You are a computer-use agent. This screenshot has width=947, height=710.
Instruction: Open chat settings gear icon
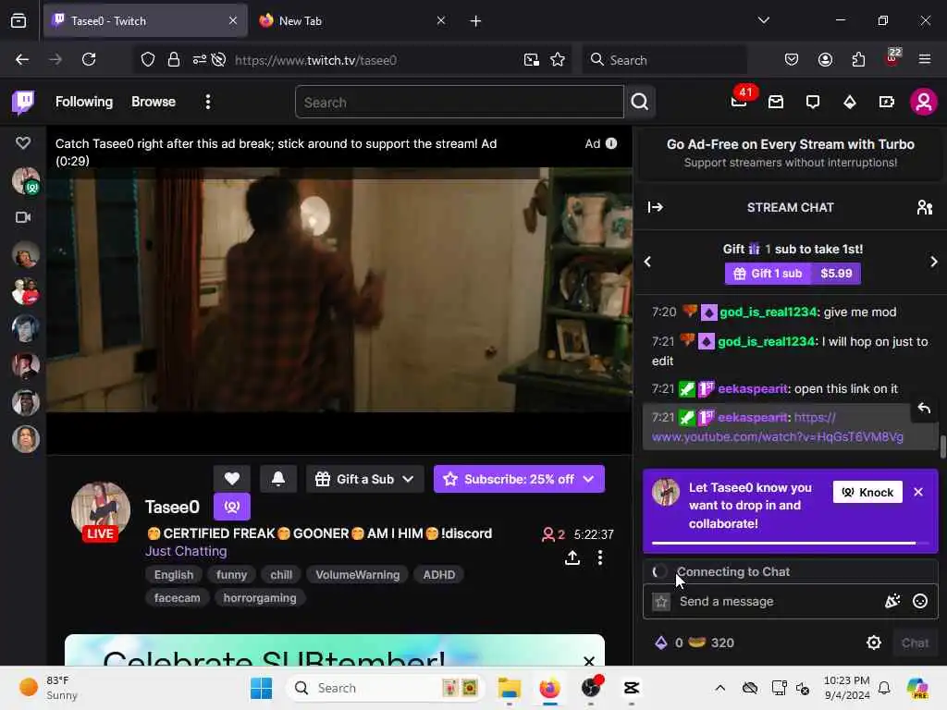click(873, 643)
